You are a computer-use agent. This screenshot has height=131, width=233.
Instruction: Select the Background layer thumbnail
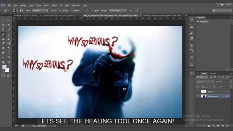[204, 96]
